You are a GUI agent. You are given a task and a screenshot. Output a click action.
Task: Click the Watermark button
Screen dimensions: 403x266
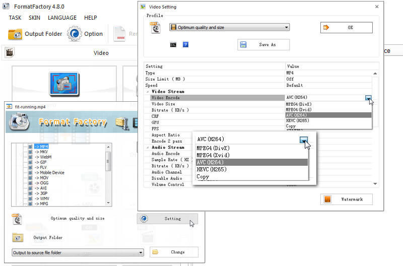[x=346, y=199]
